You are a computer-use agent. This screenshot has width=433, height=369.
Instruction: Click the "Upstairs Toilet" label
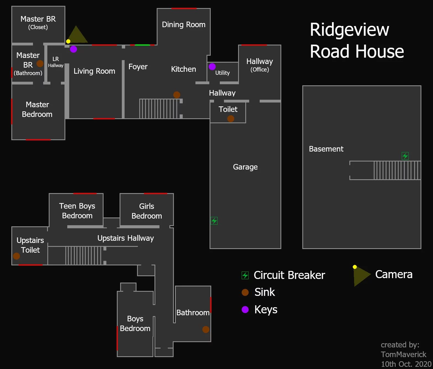[30, 245]
